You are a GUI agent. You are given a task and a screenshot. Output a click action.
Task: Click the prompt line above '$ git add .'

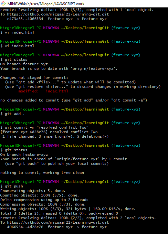(x=70, y=109)
